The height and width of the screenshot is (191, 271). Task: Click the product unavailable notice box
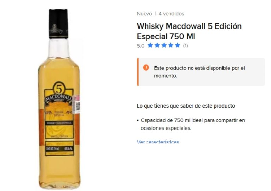tap(201, 72)
